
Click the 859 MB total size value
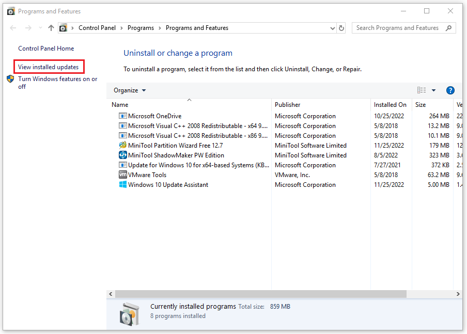click(x=280, y=306)
